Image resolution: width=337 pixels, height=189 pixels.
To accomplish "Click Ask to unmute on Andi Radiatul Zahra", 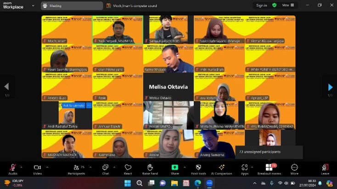I will [x=74, y=105].
